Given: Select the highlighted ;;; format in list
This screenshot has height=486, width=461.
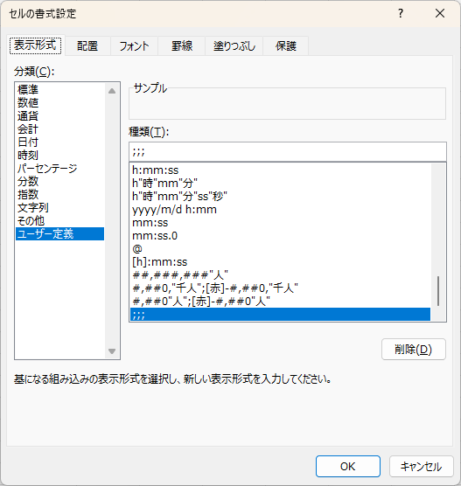Looking at the screenshot, I should (x=281, y=315).
